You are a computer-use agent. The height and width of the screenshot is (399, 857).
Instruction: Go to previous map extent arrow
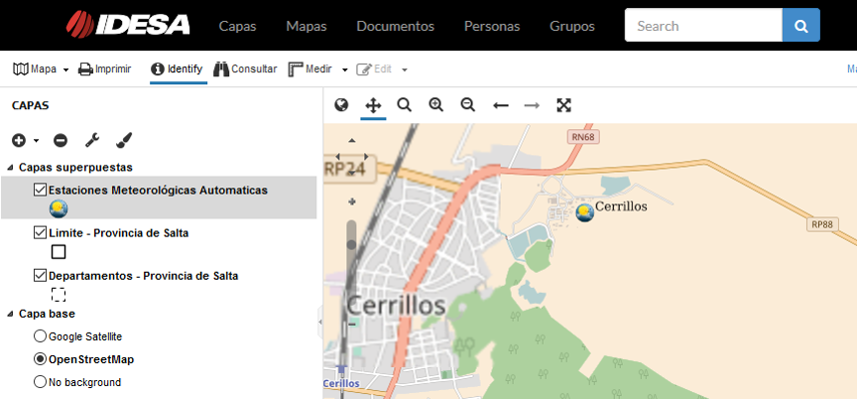coord(501,105)
